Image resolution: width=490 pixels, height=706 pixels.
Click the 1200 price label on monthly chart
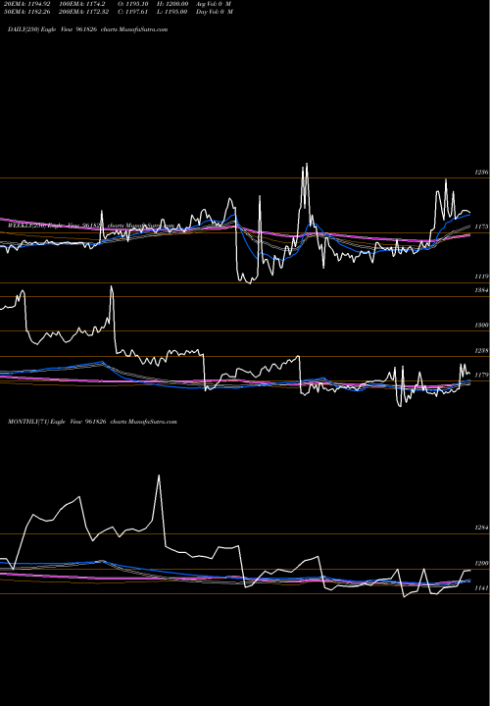click(481, 563)
